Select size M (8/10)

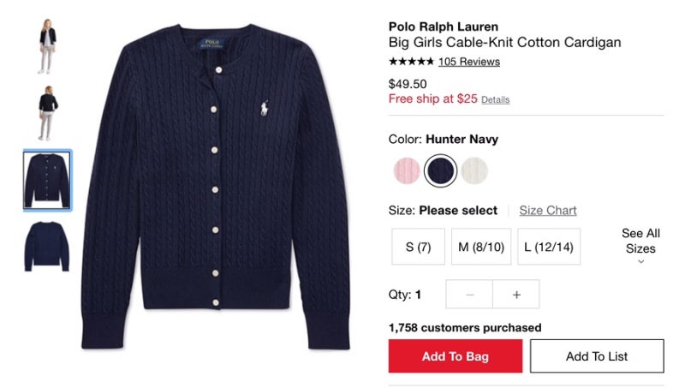(x=481, y=247)
